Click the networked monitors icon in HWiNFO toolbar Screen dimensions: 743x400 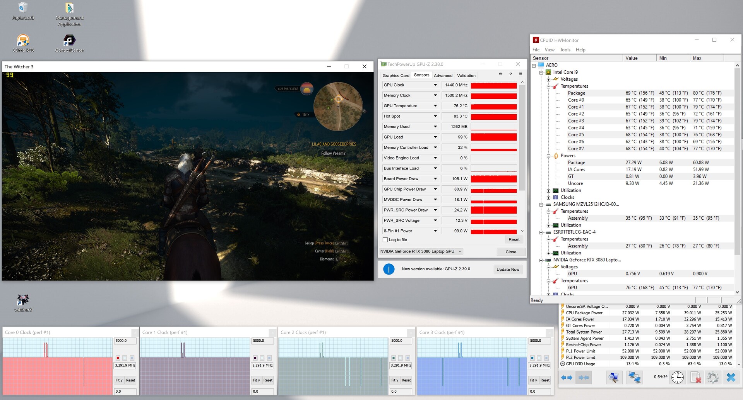635,377
